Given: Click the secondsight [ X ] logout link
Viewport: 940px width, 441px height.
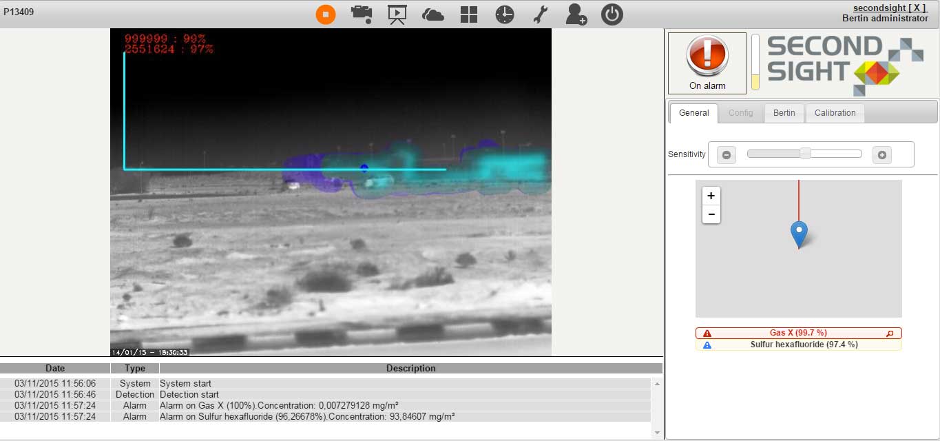Looking at the screenshot, I should pyautogui.click(x=890, y=8).
